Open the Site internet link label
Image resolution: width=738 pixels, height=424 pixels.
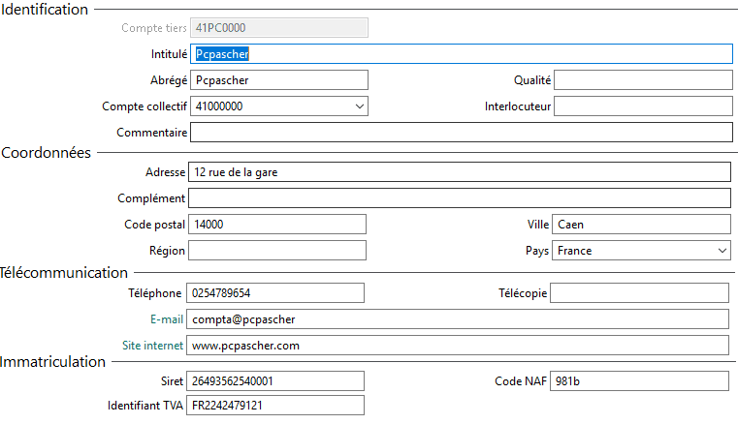152,346
